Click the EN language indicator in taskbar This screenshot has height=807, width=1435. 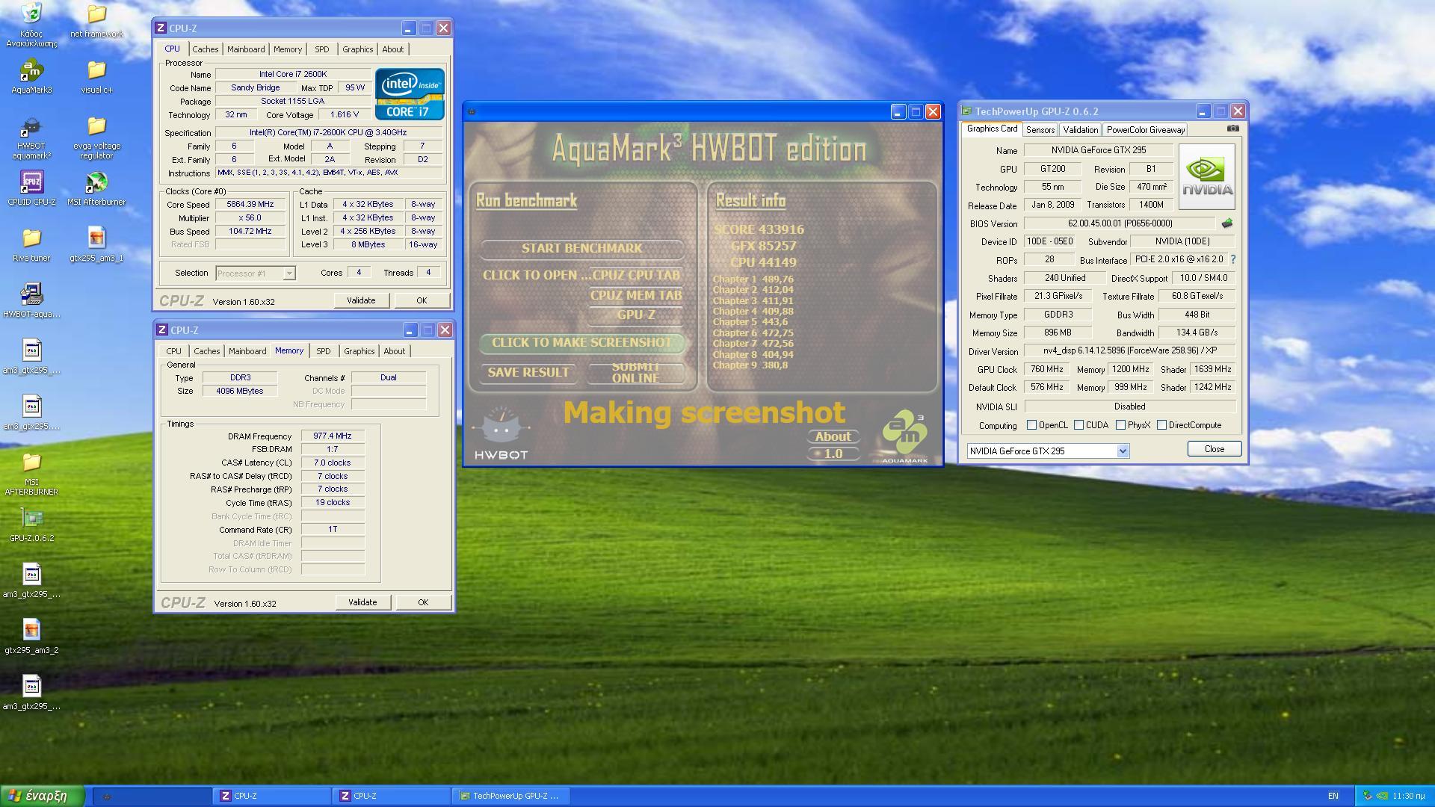coord(1333,796)
